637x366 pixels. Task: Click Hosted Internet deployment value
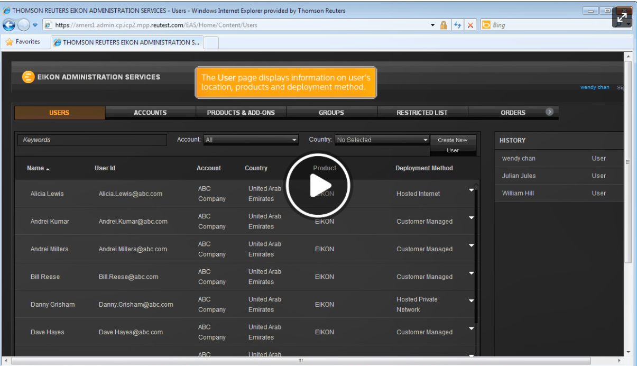tap(418, 194)
